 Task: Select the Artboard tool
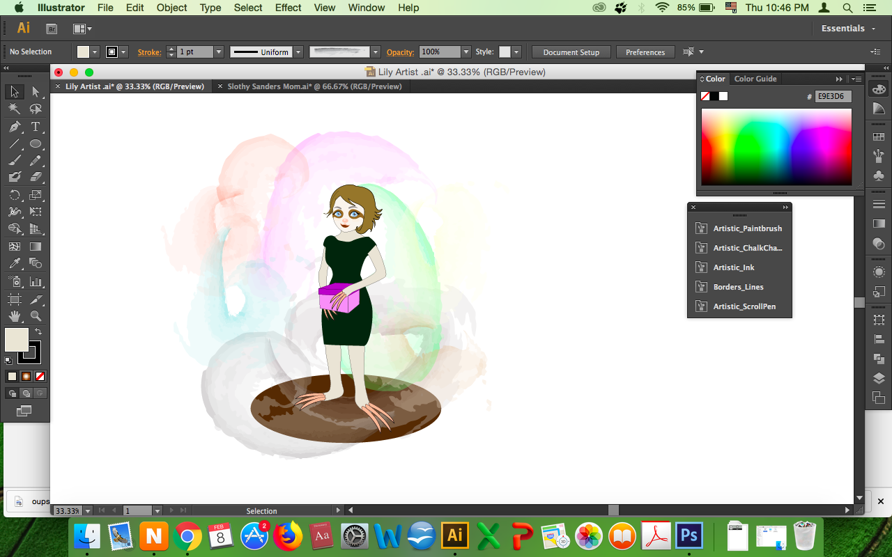pos(14,299)
